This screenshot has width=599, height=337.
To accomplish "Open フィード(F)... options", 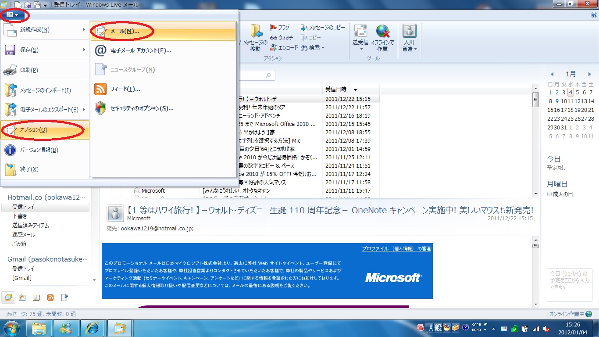I will pyautogui.click(x=163, y=89).
